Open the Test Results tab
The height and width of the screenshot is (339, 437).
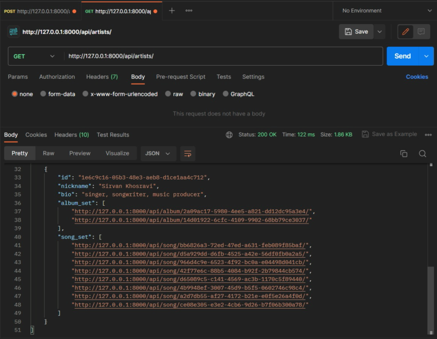[x=113, y=135]
